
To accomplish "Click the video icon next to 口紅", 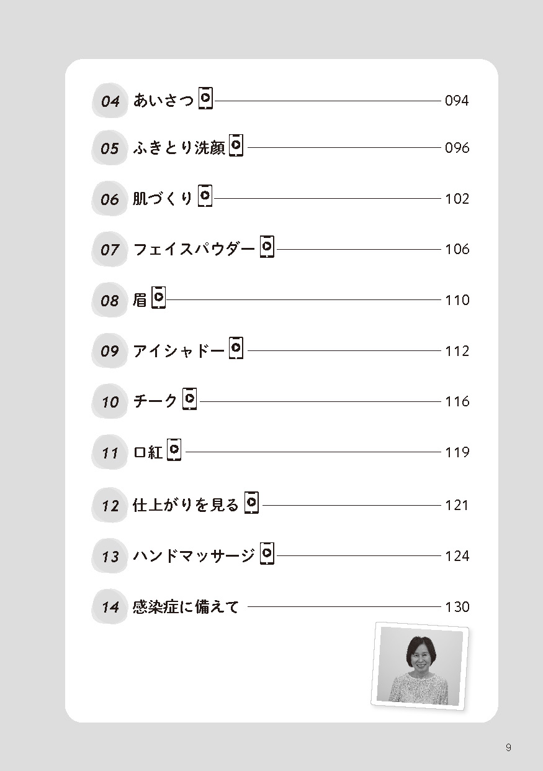I will [174, 450].
